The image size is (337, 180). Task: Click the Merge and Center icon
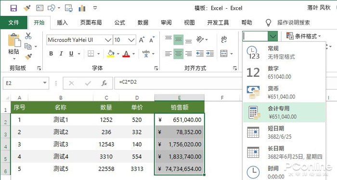pos(224,54)
